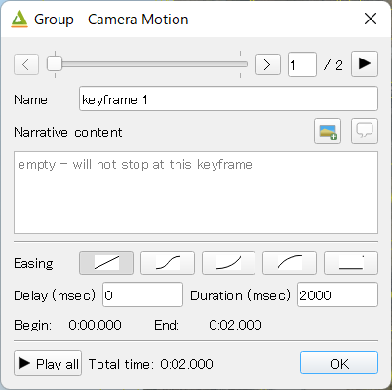The image size is (392, 390).
Task: Go to the next keyframe arrow
Action: click(x=268, y=64)
